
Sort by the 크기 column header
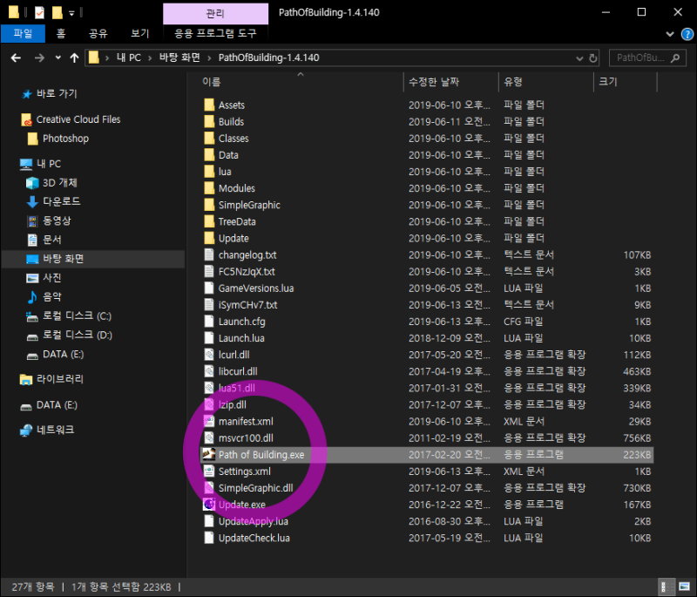click(608, 82)
